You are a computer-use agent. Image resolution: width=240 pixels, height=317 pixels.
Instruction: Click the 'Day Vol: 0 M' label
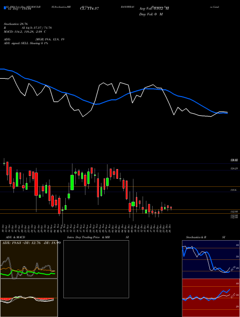151,14
